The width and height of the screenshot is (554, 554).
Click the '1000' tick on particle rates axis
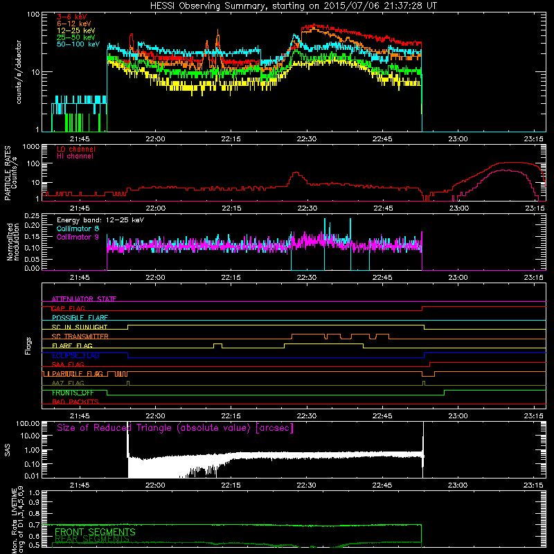(x=31, y=147)
